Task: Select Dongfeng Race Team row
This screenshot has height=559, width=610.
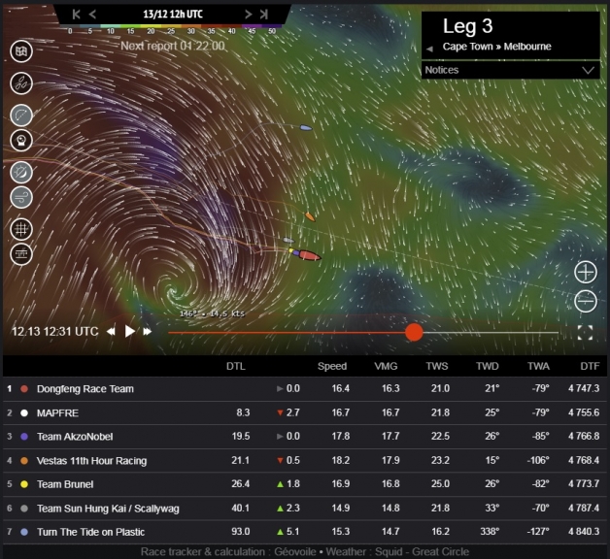Action: click(x=305, y=389)
